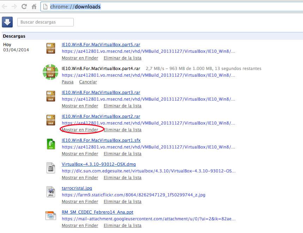Click the browser forward arrow

14,7
